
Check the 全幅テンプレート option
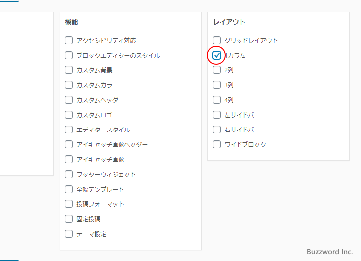coord(69,189)
